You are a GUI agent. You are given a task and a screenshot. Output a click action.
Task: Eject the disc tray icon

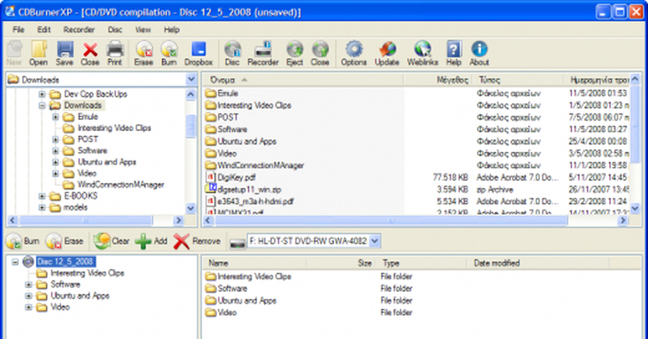294,53
